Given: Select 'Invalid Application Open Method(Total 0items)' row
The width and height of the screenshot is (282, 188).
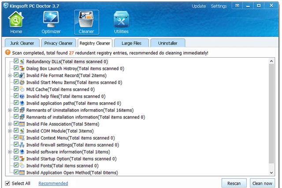Looking at the screenshot, I should tap(72, 173).
